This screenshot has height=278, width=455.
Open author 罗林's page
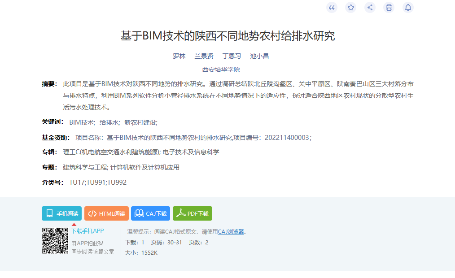(x=179, y=56)
